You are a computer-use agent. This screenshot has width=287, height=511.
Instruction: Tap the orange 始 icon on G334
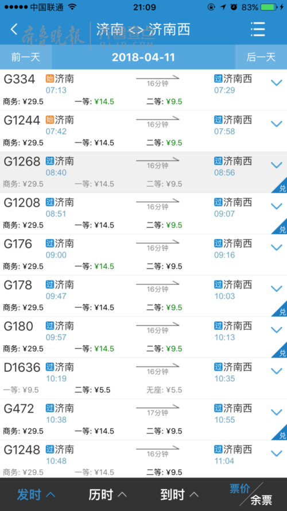(50, 79)
